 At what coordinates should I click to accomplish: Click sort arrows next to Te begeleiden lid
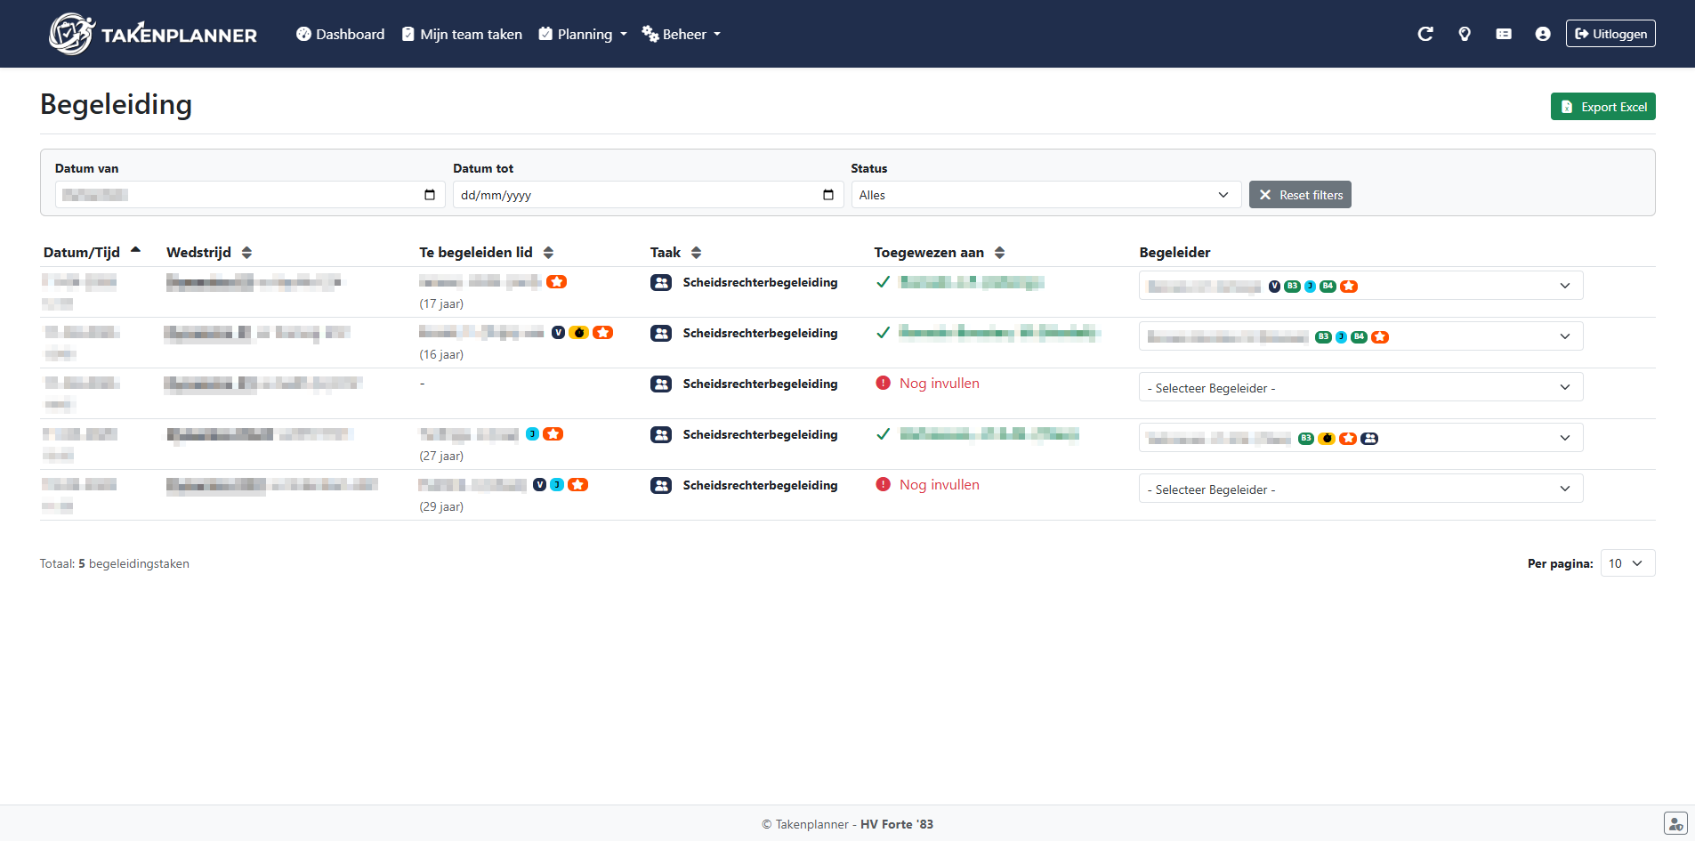pos(548,253)
